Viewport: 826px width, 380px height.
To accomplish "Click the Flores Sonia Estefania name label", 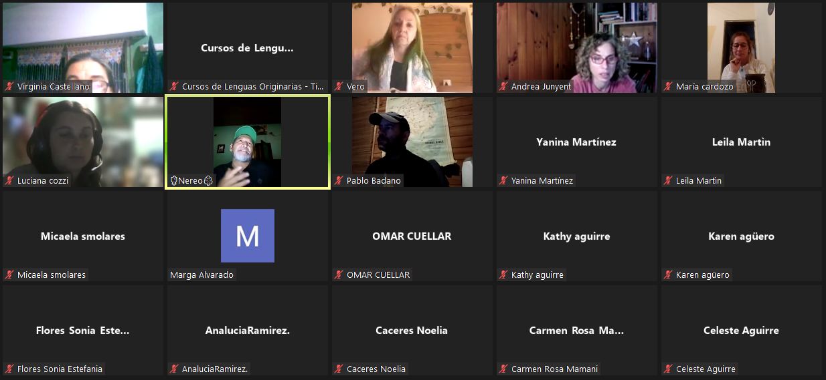I will click(x=60, y=369).
